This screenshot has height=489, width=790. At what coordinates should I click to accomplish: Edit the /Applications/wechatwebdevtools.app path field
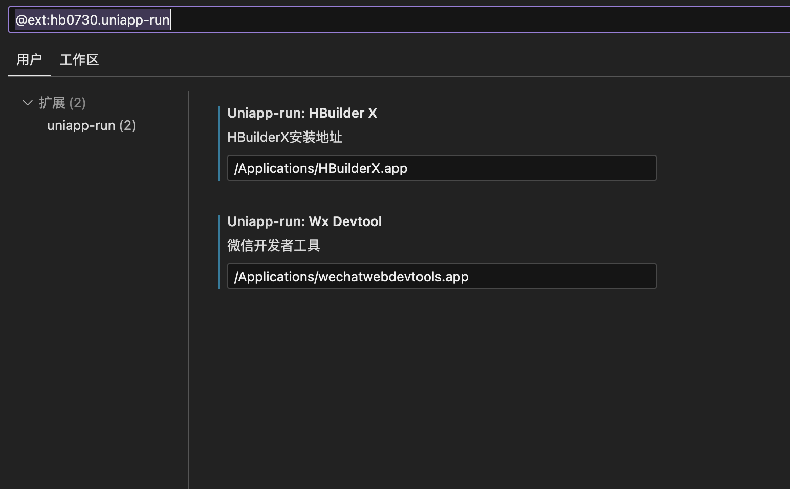tap(442, 276)
